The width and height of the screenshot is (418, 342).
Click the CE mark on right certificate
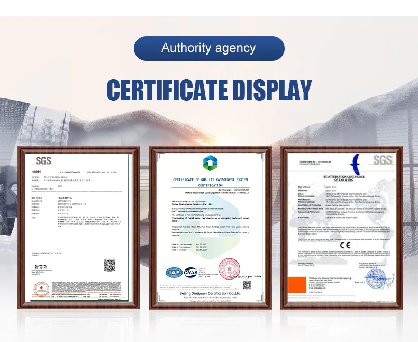(x=345, y=245)
